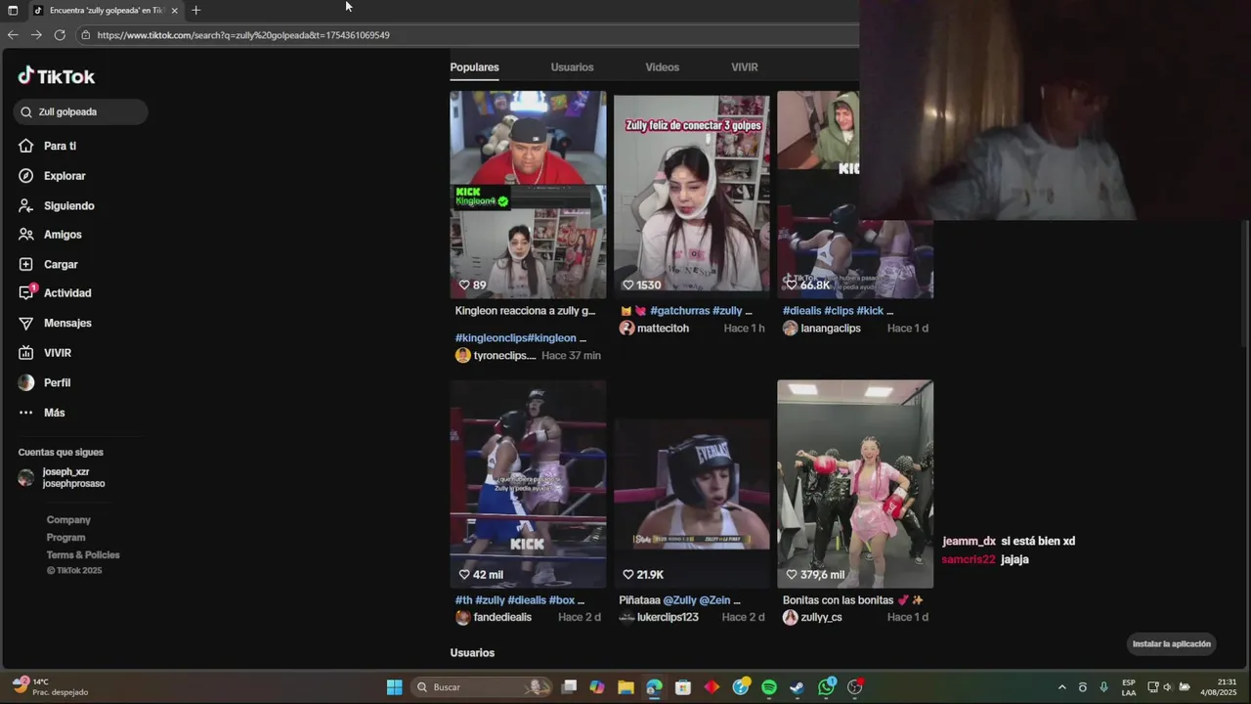Open the tyroneclips user profile
The height and width of the screenshot is (704, 1251).
[x=504, y=356]
